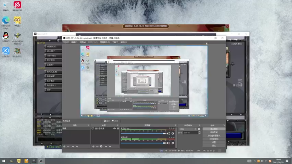Select the scene entry in Scenes list
This screenshot has height=164, width=292.
tap(76, 129)
